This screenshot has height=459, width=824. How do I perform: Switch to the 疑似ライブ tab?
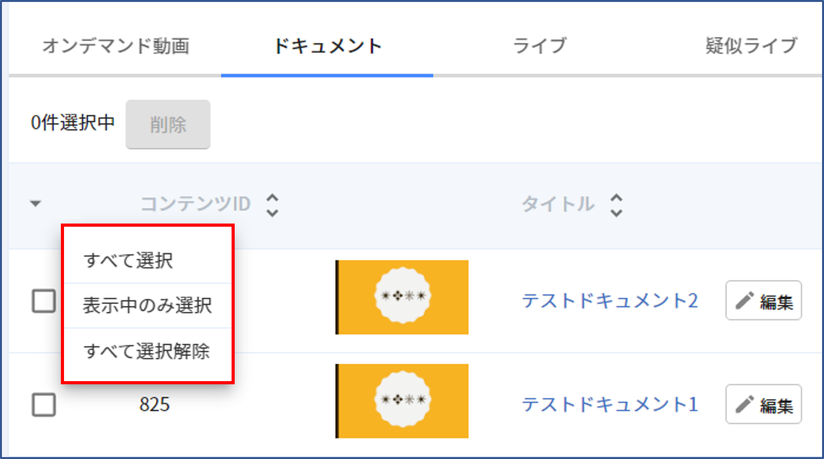click(x=752, y=46)
